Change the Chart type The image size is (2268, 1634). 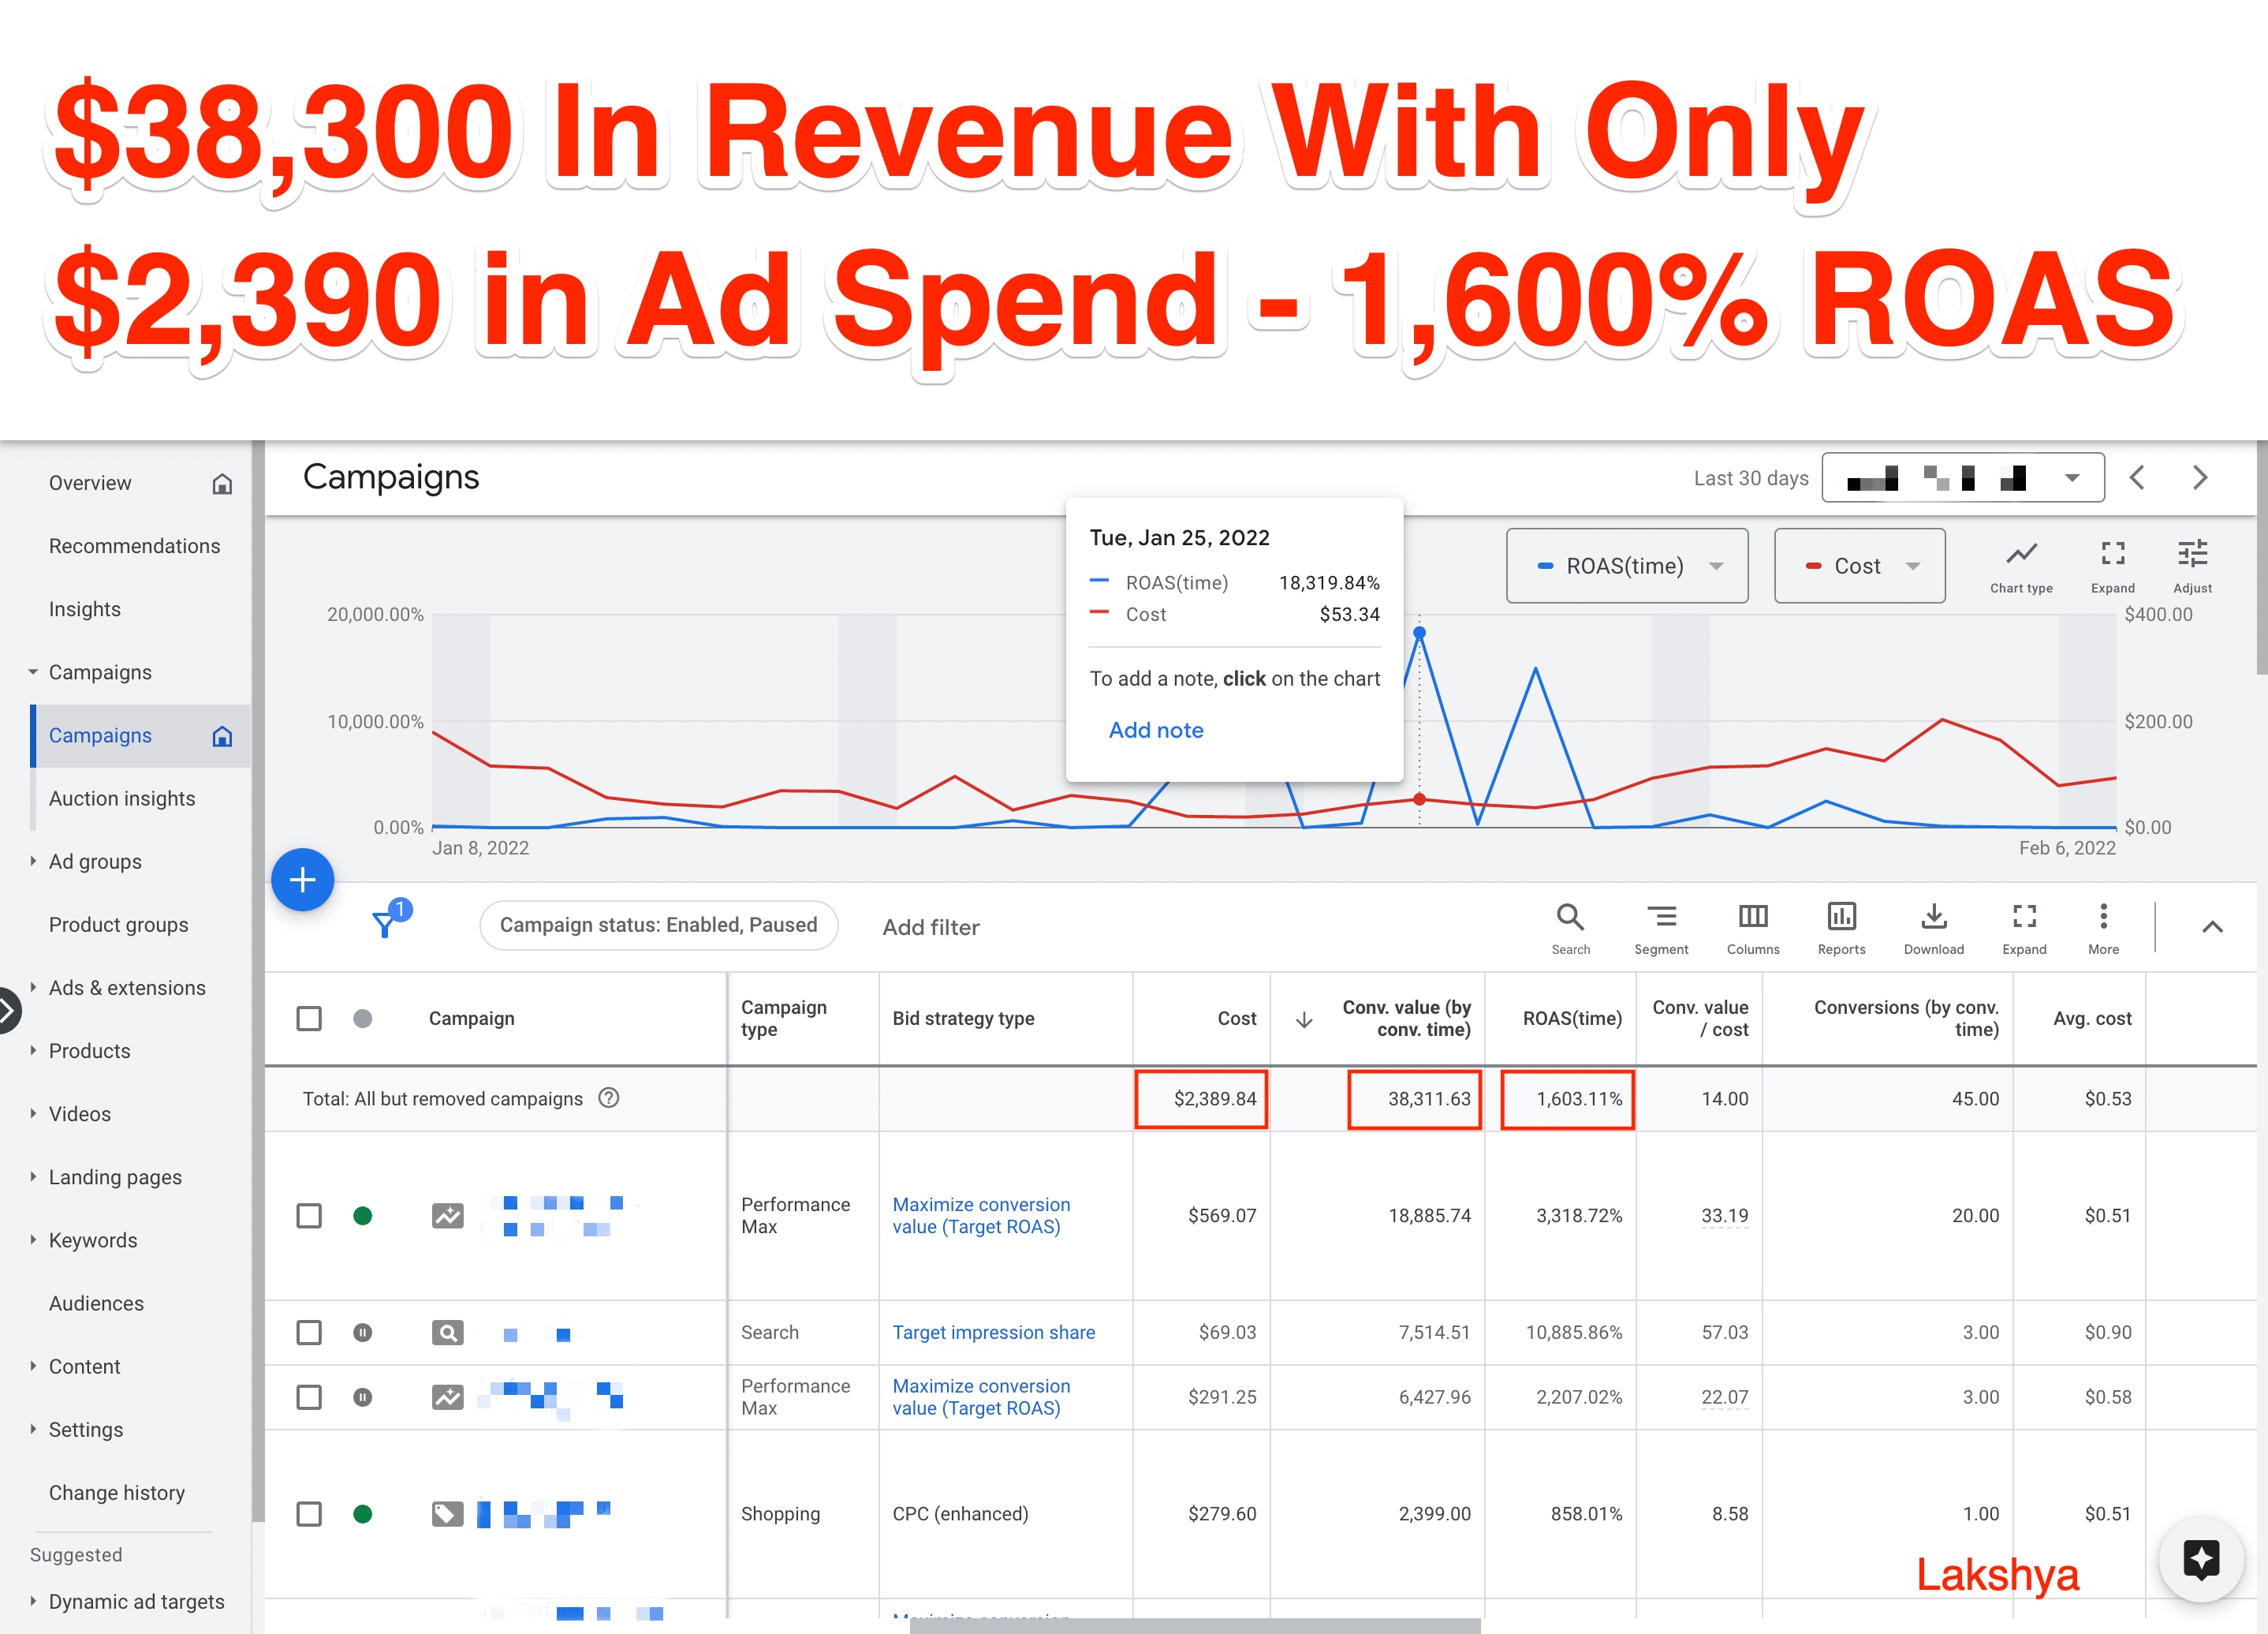2021,566
